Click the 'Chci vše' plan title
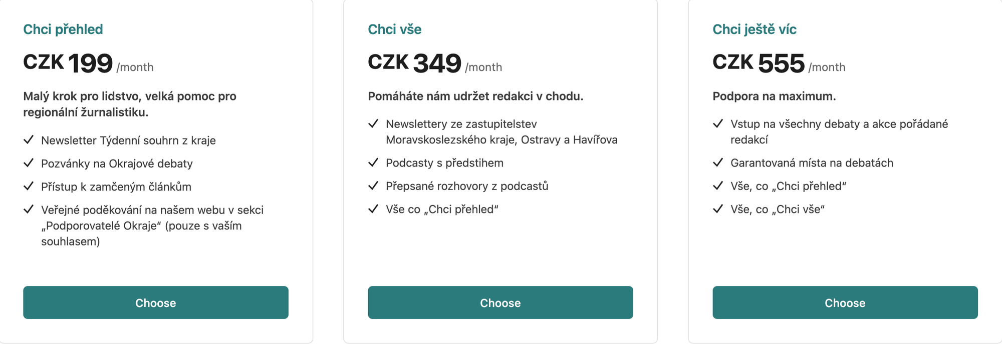The height and width of the screenshot is (344, 1002). tap(395, 29)
